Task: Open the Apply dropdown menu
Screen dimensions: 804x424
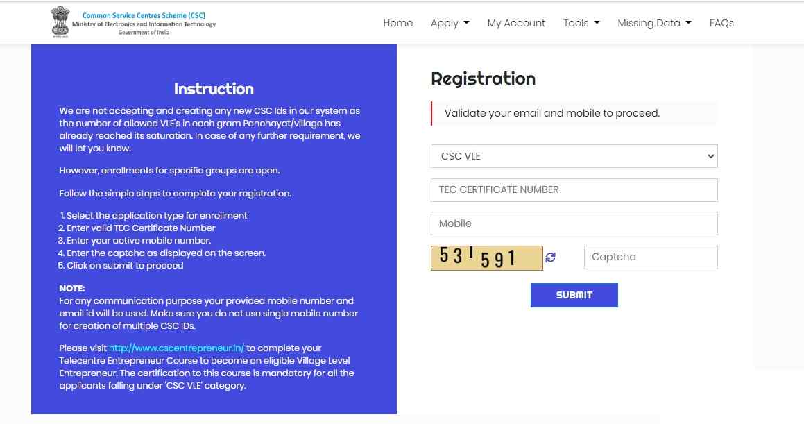Action: (x=449, y=23)
